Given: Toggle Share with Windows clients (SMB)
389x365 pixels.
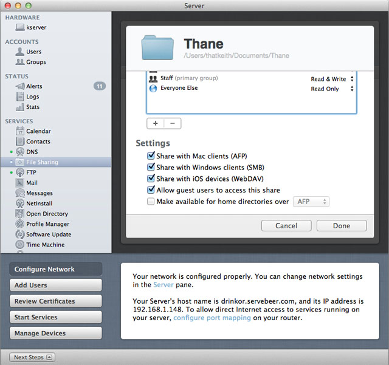Looking at the screenshot, I should (x=151, y=167).
